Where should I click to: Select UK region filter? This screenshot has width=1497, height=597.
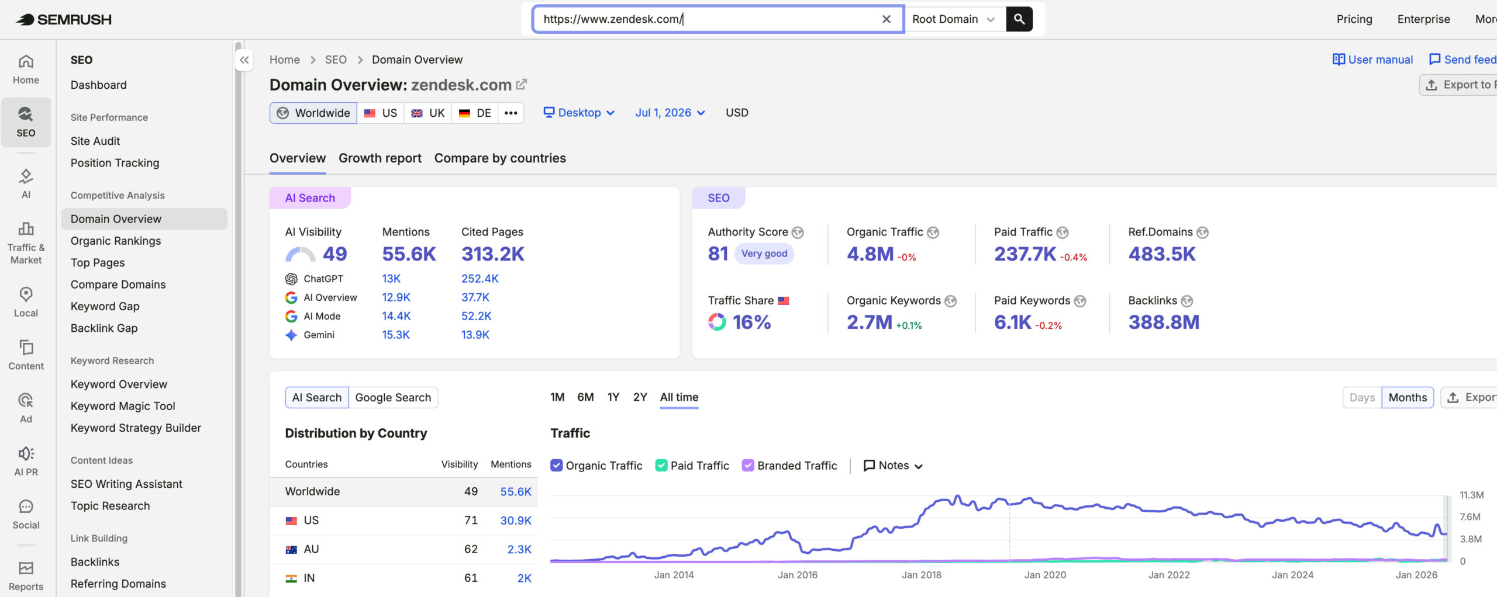(428, 113)
